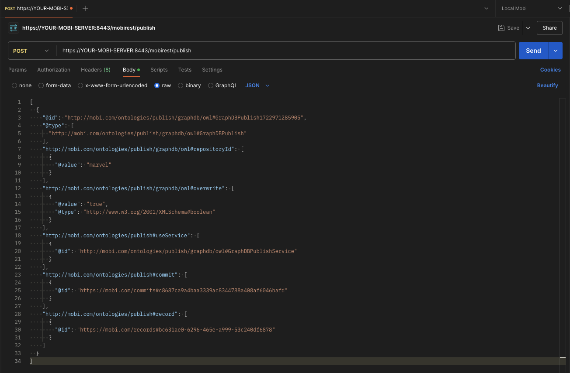The width and height of the screenshot is (570, 373).
Task: Click the commits# id string on line 25
Action: point(182,291)
